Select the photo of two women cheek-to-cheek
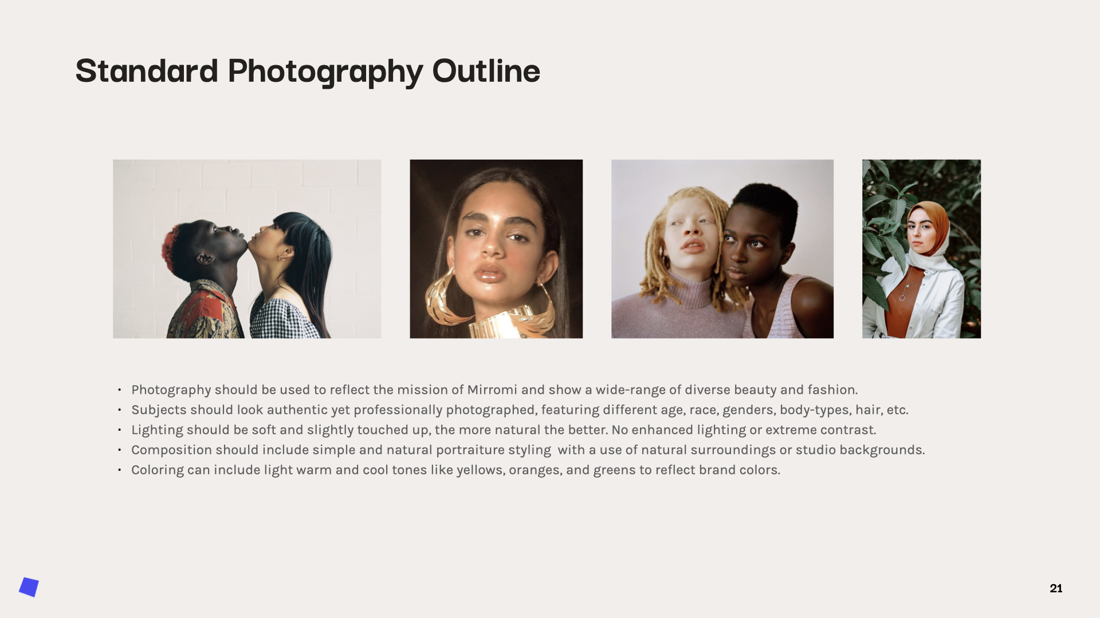The width and height of the screenshot is (1100, 618). click(722, 249)
